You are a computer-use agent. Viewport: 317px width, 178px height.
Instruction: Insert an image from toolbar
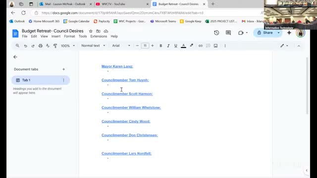point(216,46)
